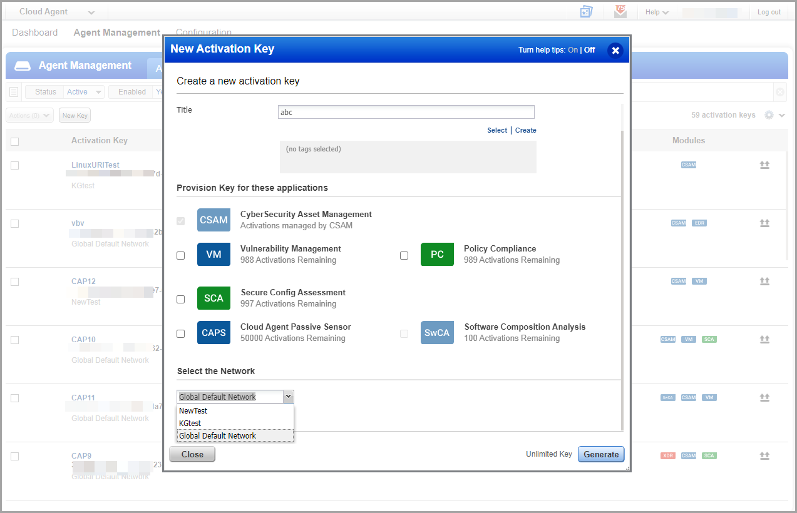Image resolution: width=797 pixels, height=513 pixels.
Task: Enable Policy Compliance for the key
Action: coord(404,255)
